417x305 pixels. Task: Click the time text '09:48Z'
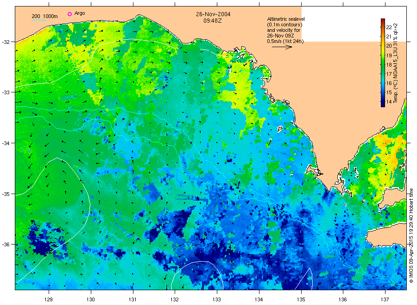point(213,20)
